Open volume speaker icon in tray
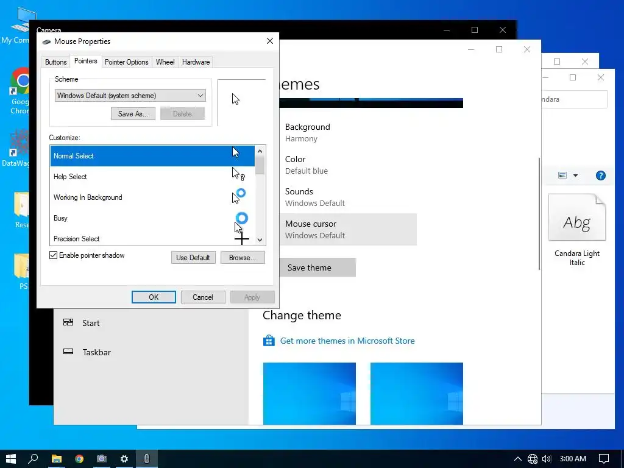This screenshot has width=624, height=468. tap(547, 459)
